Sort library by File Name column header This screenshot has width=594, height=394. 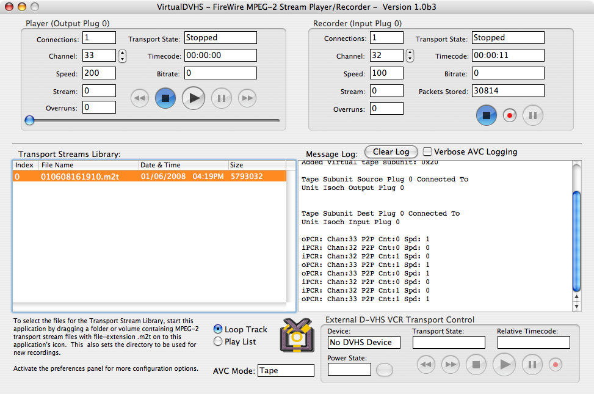pos(89,165)
